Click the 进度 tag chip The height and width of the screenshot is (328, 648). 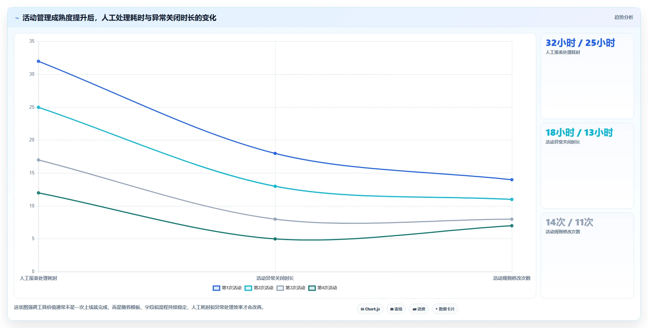pos(419,309)
